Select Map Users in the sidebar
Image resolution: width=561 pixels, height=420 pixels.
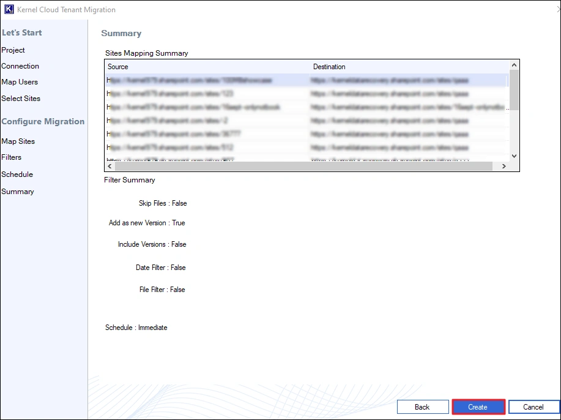(x=20, y=82)
